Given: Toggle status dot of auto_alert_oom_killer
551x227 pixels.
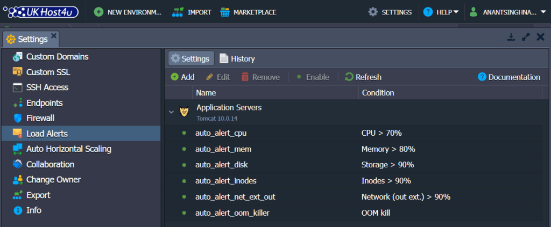Looking at the screenshot, I should [x=184, y=213].
